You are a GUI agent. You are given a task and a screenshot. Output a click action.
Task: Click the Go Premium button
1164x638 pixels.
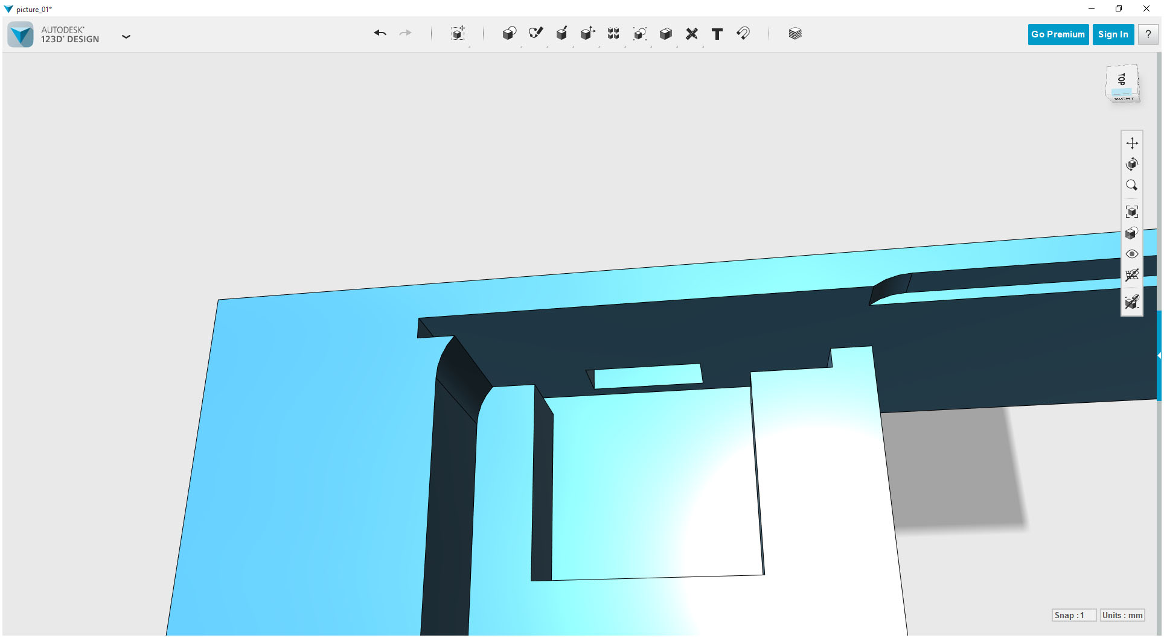[x=1058, y=34]
